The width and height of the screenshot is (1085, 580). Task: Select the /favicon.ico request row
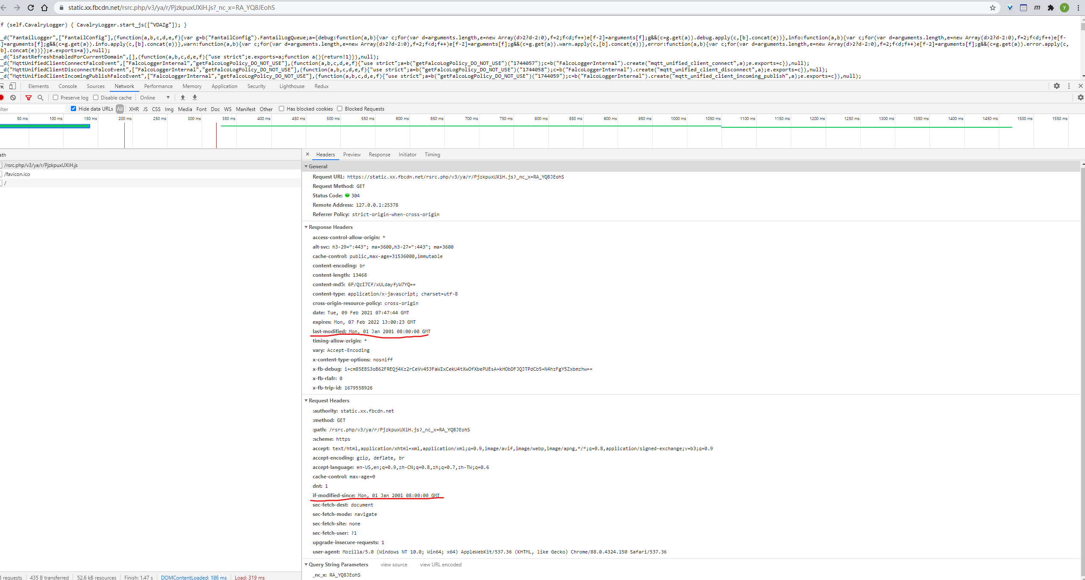(17, 174)
